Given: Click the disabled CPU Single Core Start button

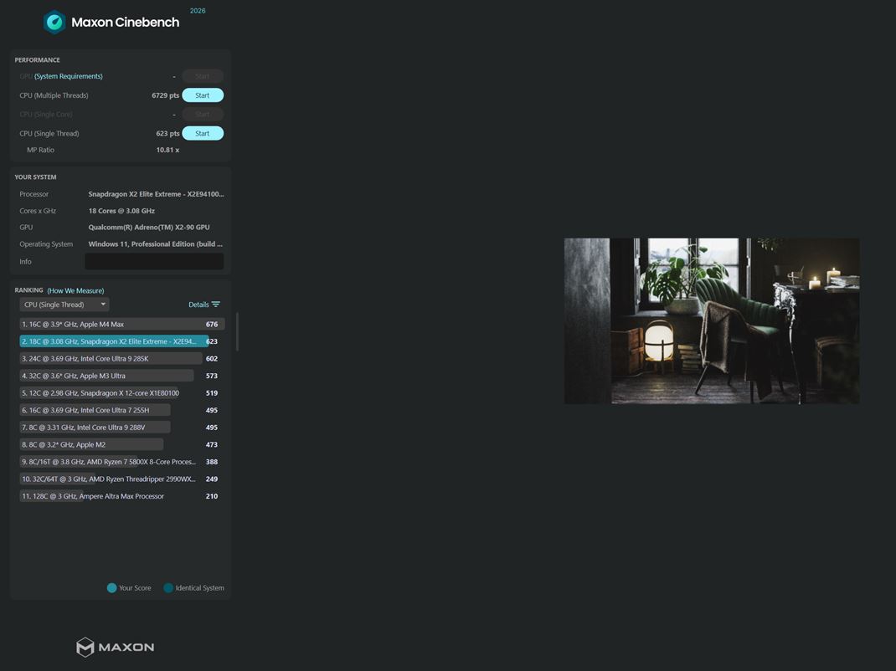Looking at the screenshot, I should coord(203,115).
